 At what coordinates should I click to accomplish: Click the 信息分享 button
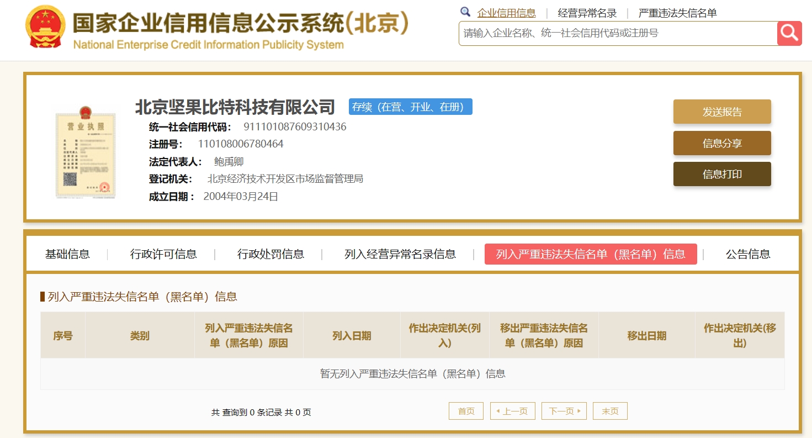click(722, 143)
